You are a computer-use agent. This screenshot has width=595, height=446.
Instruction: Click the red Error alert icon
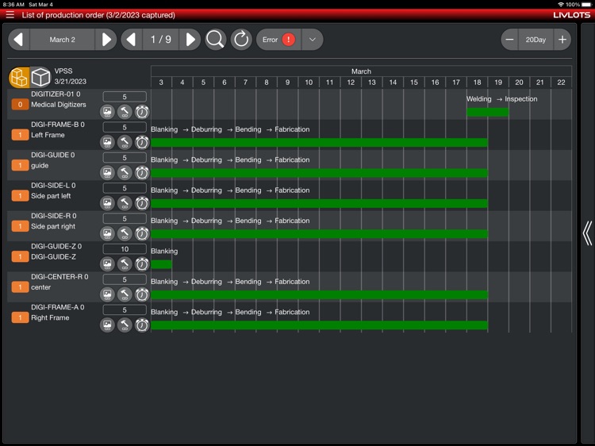click(289, 40)
